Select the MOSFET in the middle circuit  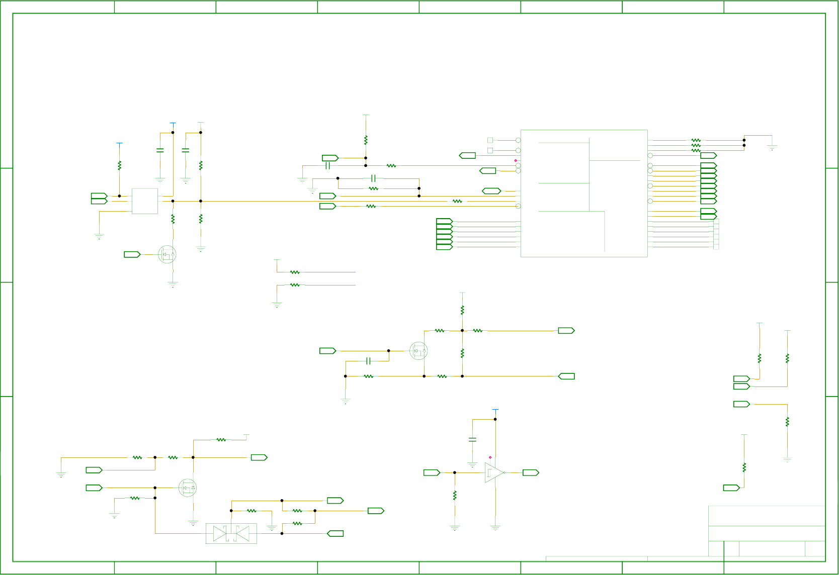(x=418, y=351)
